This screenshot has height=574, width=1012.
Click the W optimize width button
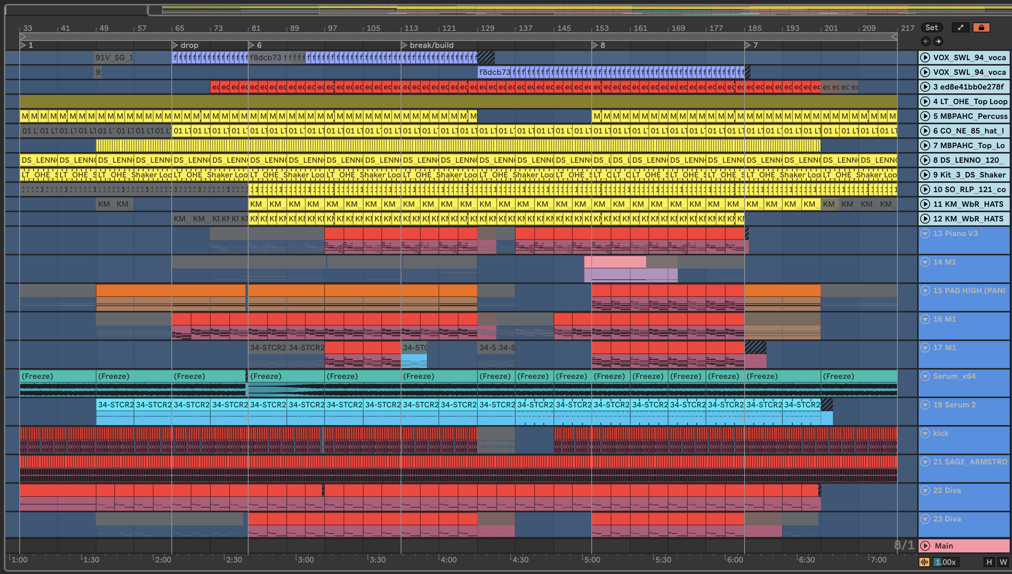(x=1003, y=562)
